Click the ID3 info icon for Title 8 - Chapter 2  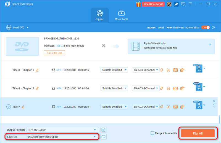pos(175,88)
